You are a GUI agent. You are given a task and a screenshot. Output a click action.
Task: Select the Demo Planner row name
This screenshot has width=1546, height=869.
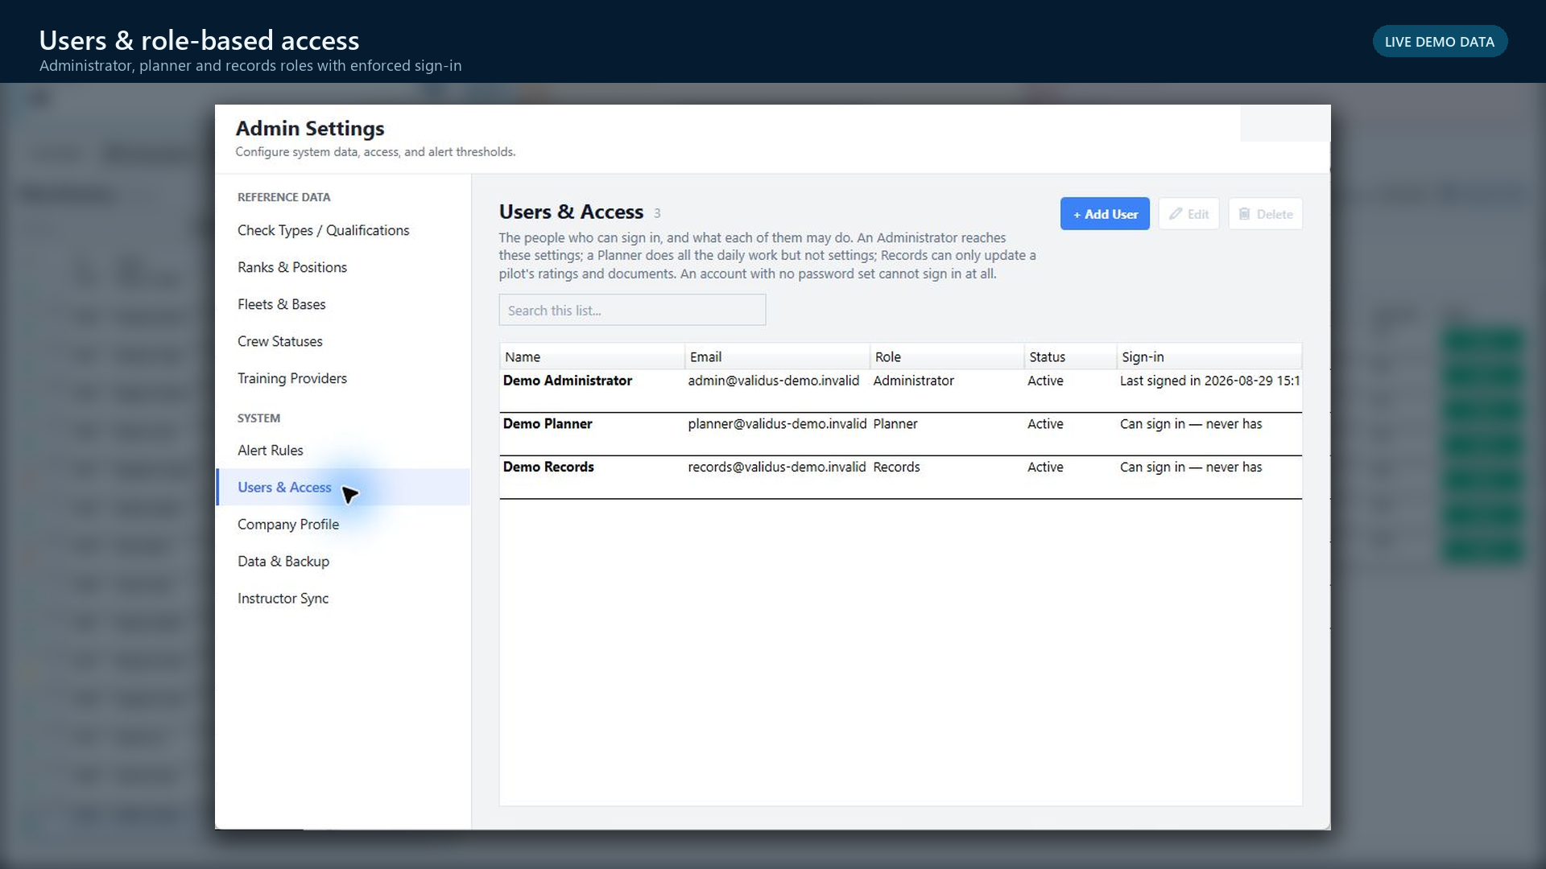(548, 424)
